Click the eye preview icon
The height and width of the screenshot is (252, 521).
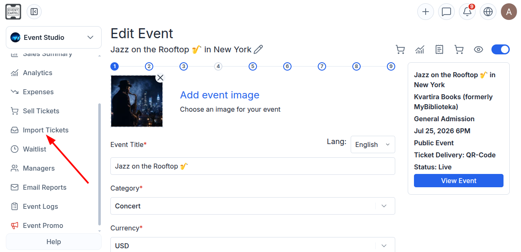[479, 50]
